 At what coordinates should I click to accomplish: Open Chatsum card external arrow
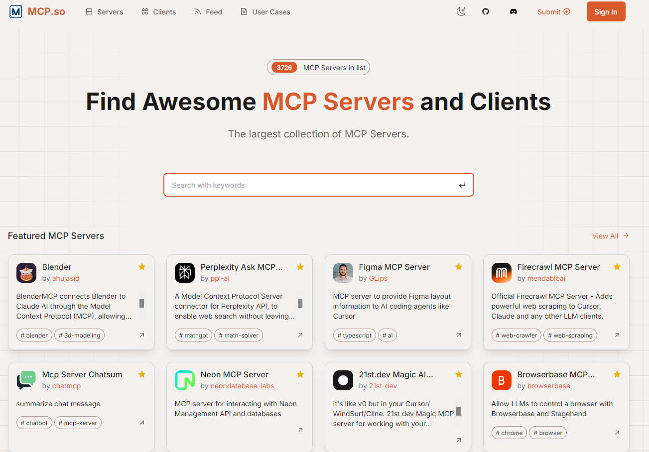(x=142, y=423)
